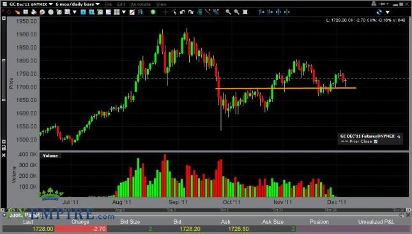
Task: Click the blue bars chart-type icon
Action: click(x=141, y=12)
